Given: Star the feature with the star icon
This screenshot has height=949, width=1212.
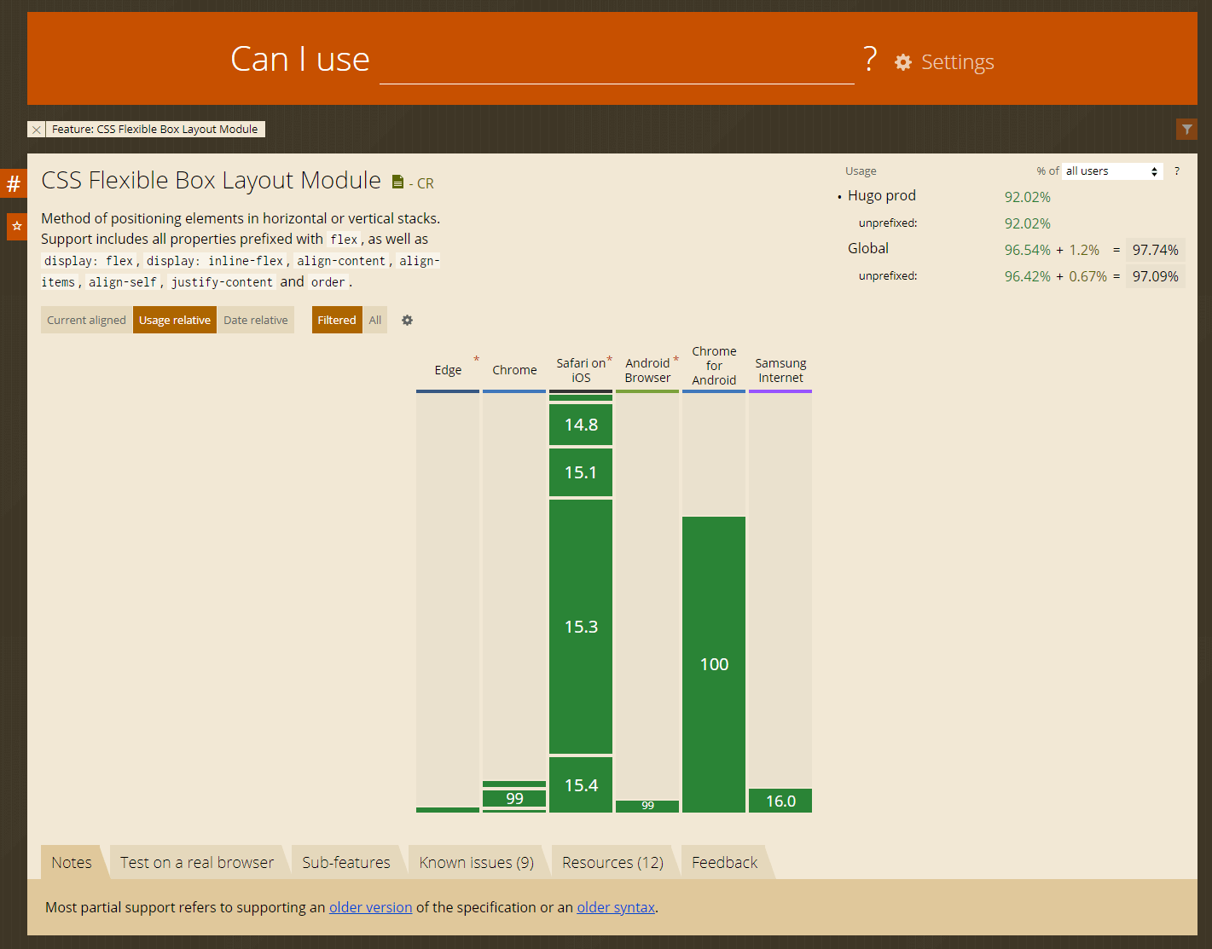Looking at the screenshot, I should [x=17, y=226].
